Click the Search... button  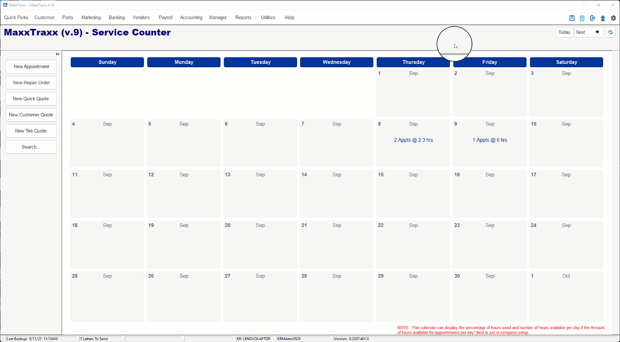[x=31, y=147]
